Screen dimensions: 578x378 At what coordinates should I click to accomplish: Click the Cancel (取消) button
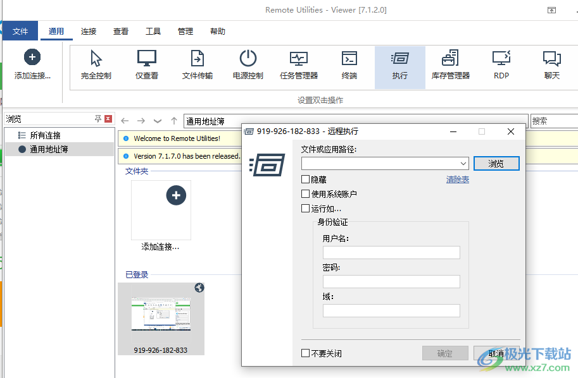click(x=496, y=353)
